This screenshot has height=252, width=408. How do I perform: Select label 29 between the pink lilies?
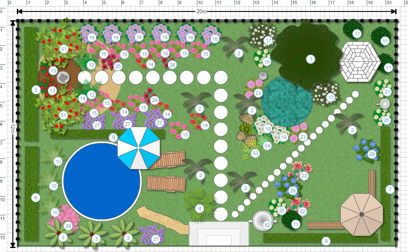tap(293, 191)
